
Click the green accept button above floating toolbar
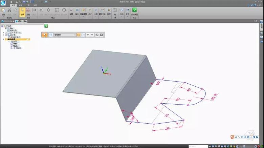tap(46, 26)
